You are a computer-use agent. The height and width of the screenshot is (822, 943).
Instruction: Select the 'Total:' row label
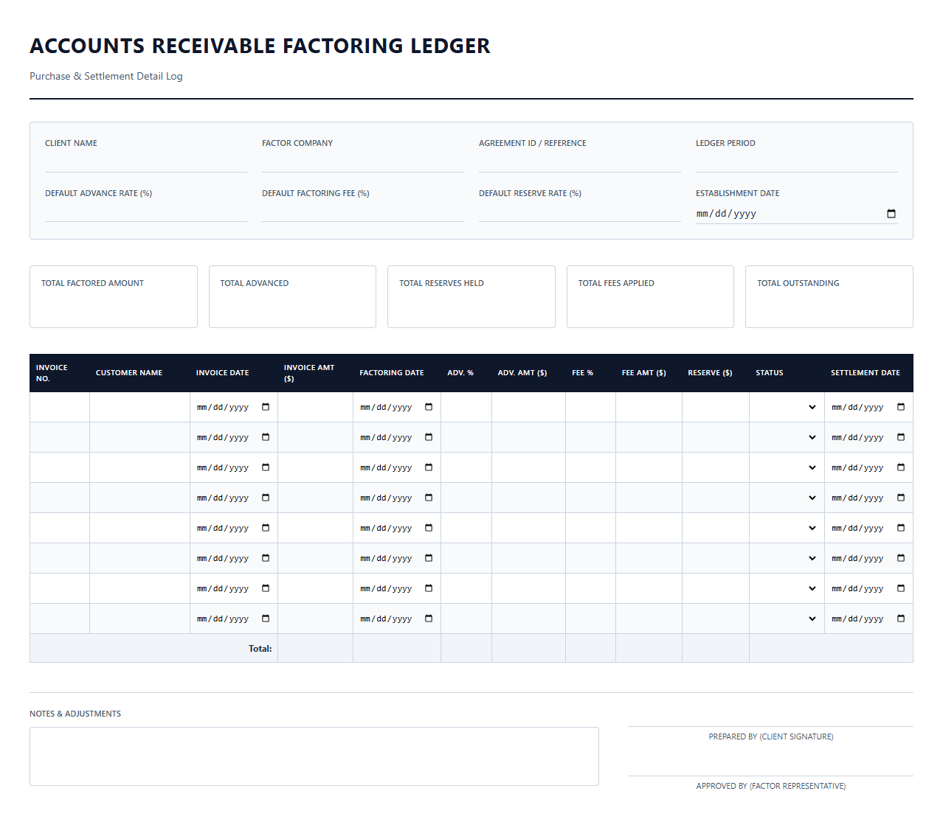(x=260, y=649)
